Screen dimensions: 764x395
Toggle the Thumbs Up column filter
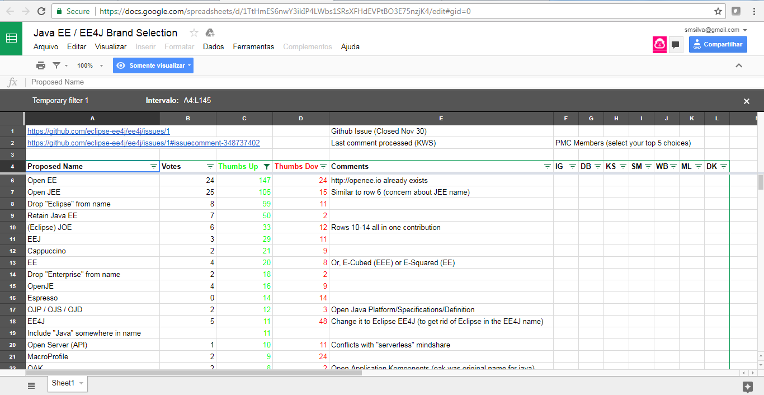pyautogui.click(x=266, y=167)
